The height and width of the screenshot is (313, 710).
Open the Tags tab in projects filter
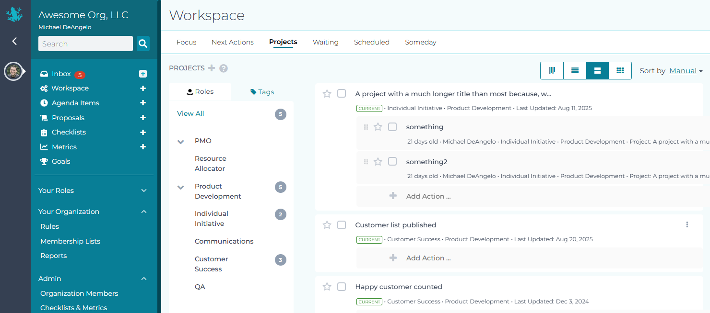click(x=262, y=92)
